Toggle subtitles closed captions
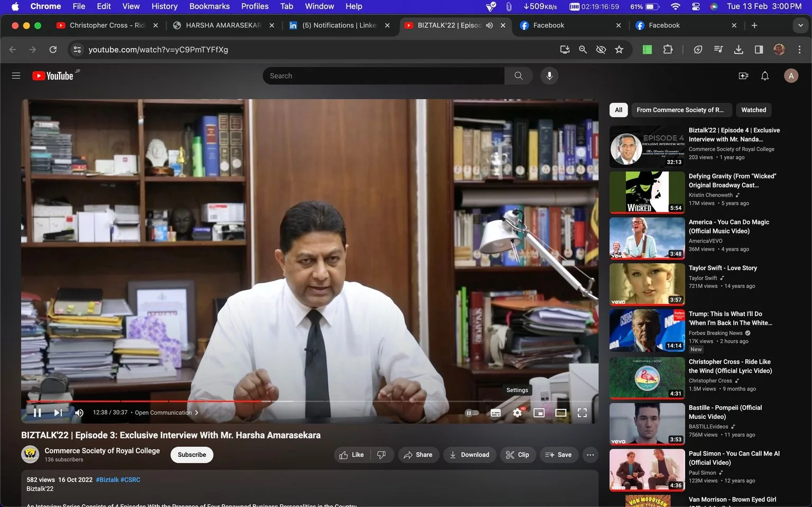 [496, 412]
